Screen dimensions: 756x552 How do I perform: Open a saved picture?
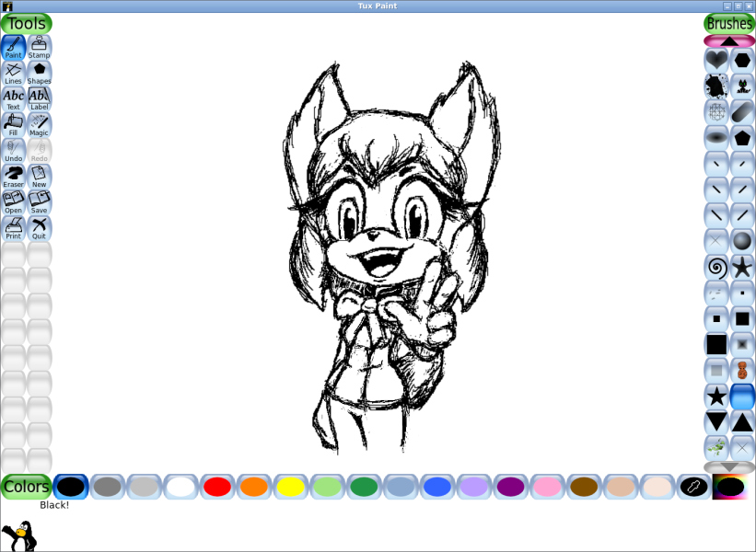[13, 202]
